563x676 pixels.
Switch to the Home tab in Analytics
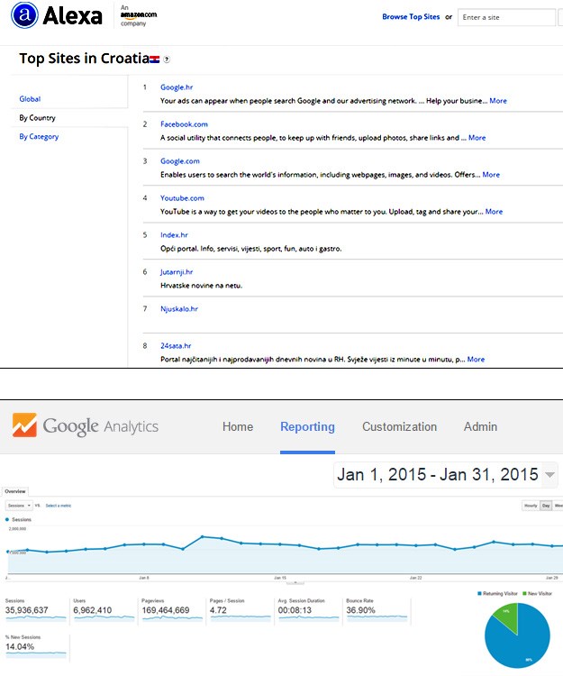(238, 426)
